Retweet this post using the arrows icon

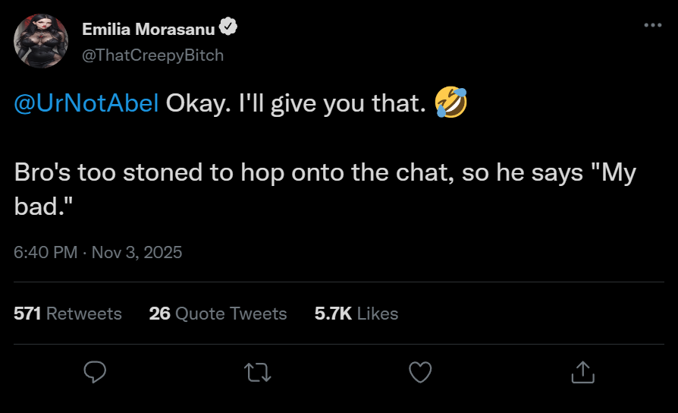[257, 372]
